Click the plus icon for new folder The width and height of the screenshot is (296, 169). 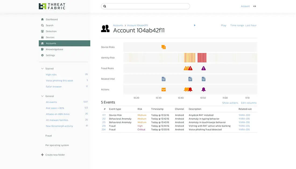[42, 155]
